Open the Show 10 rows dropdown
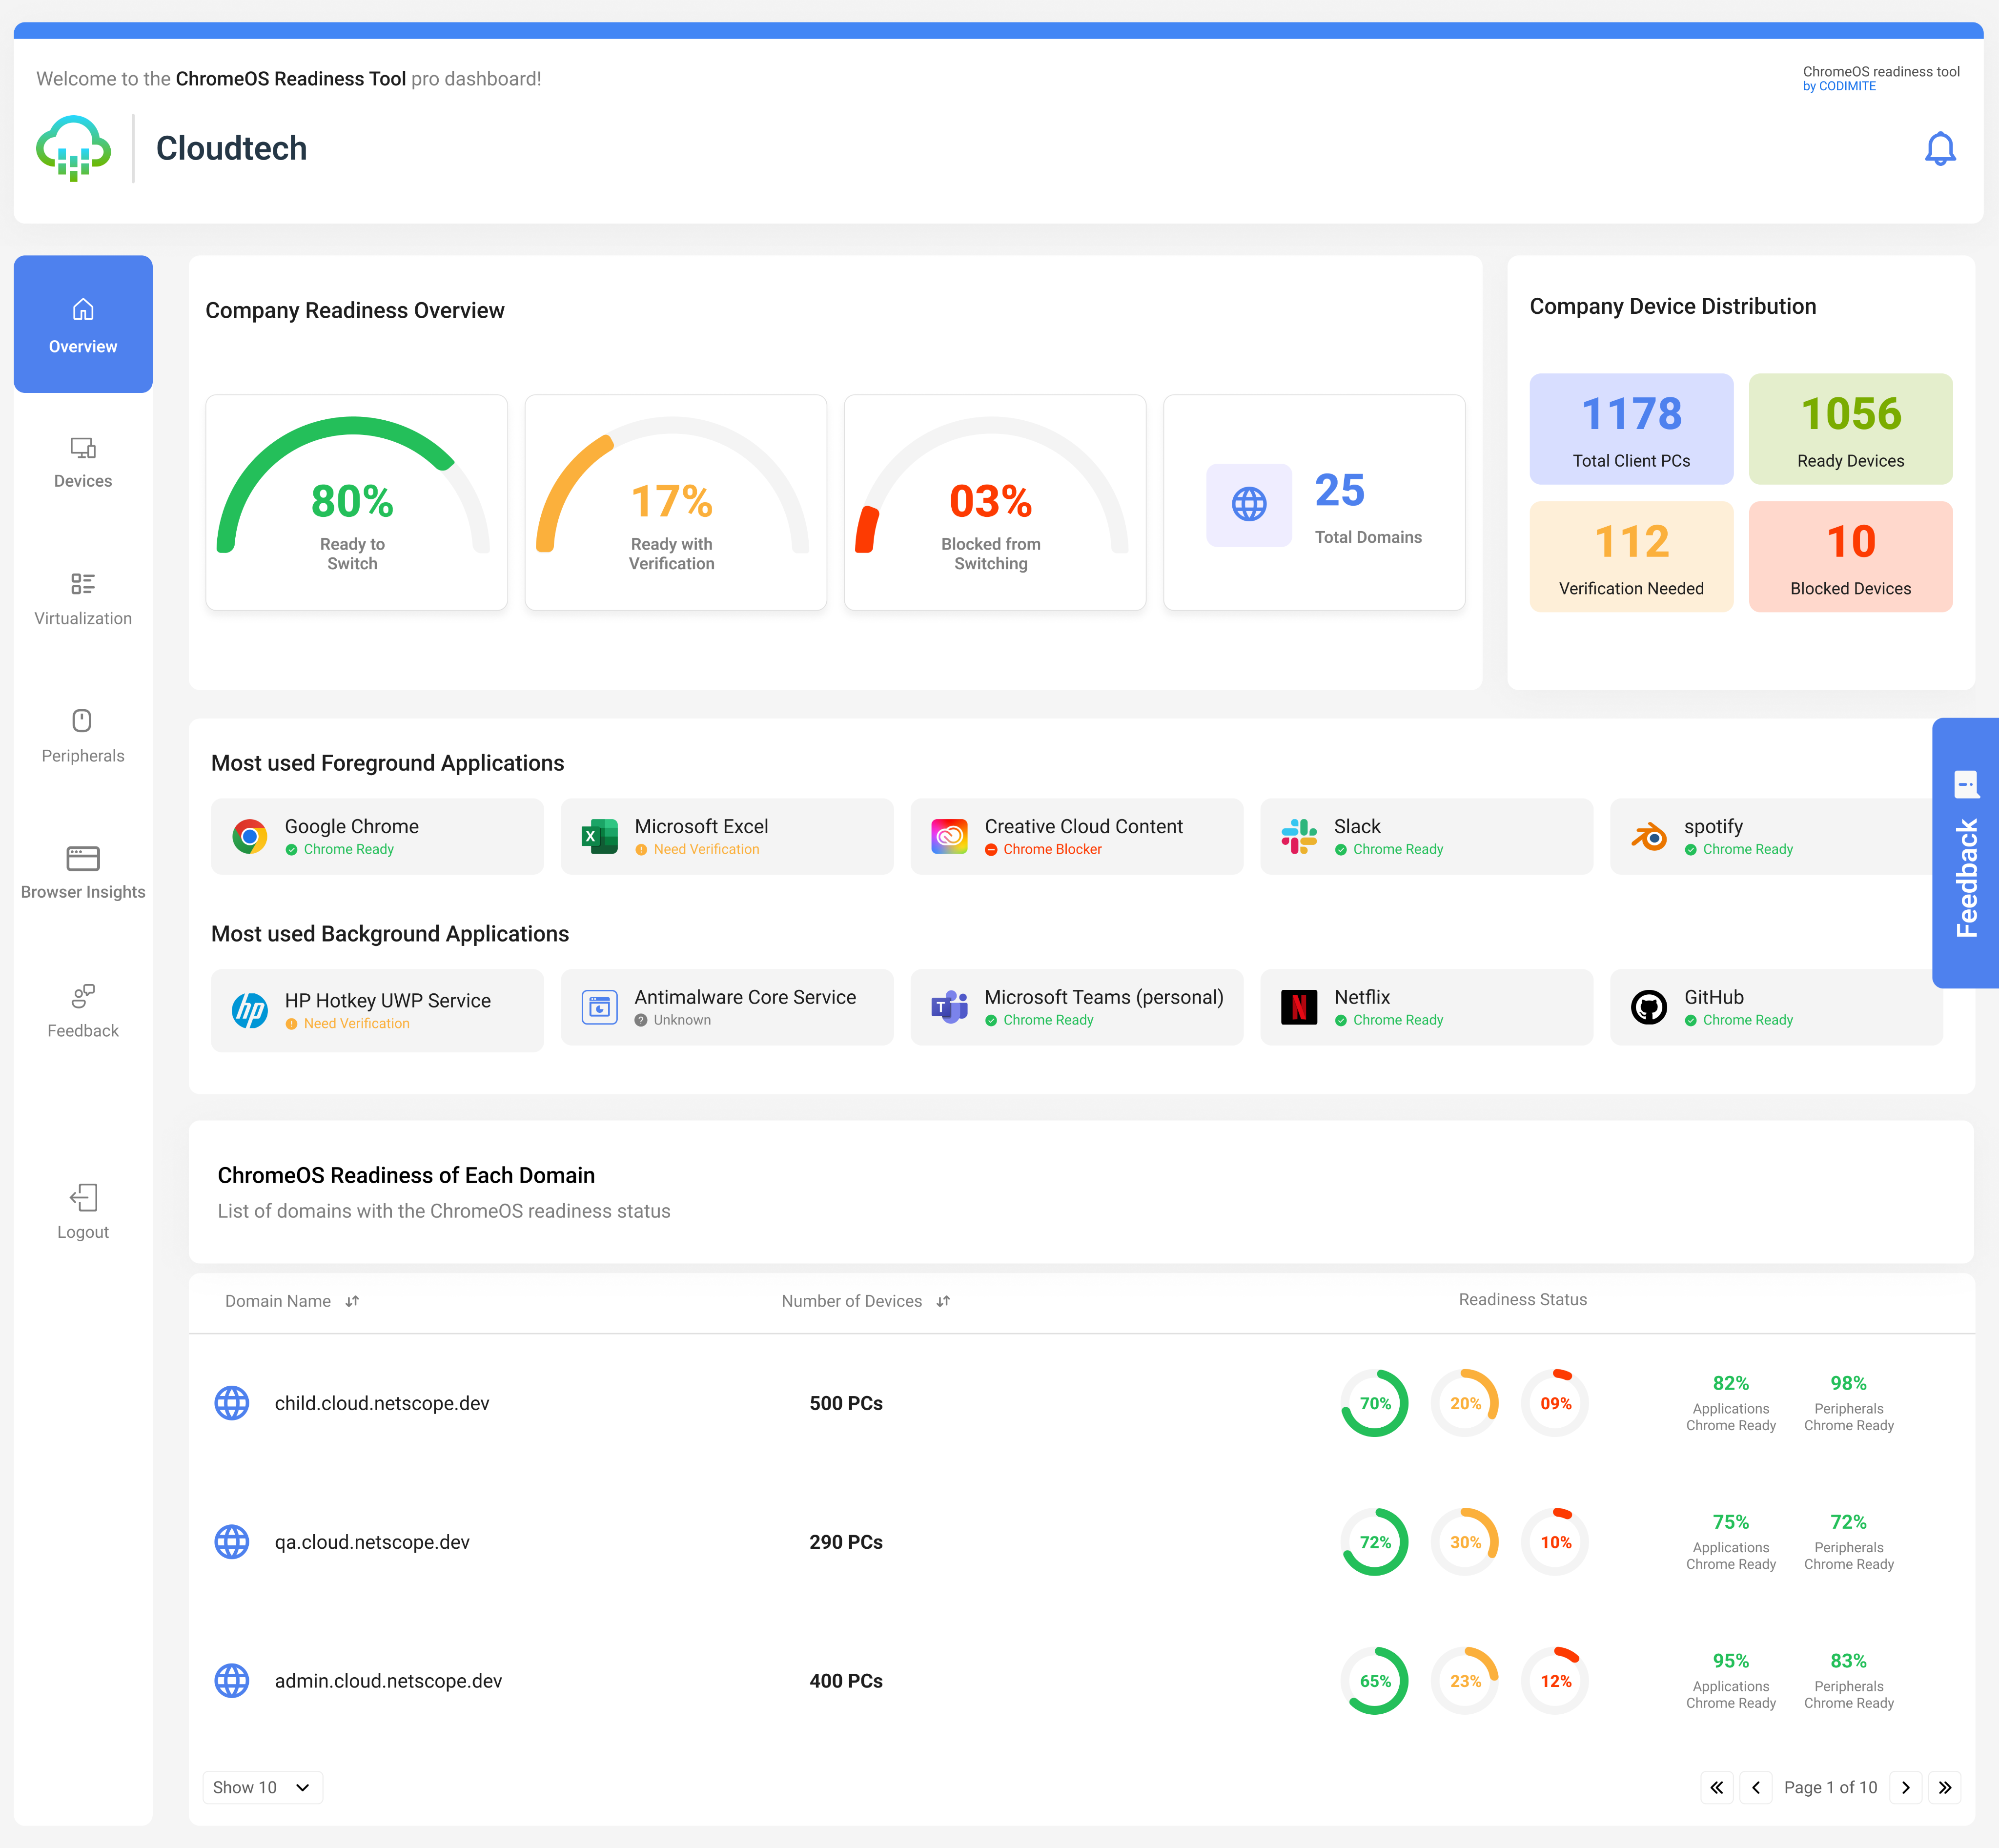 [x=261, y=1787]
